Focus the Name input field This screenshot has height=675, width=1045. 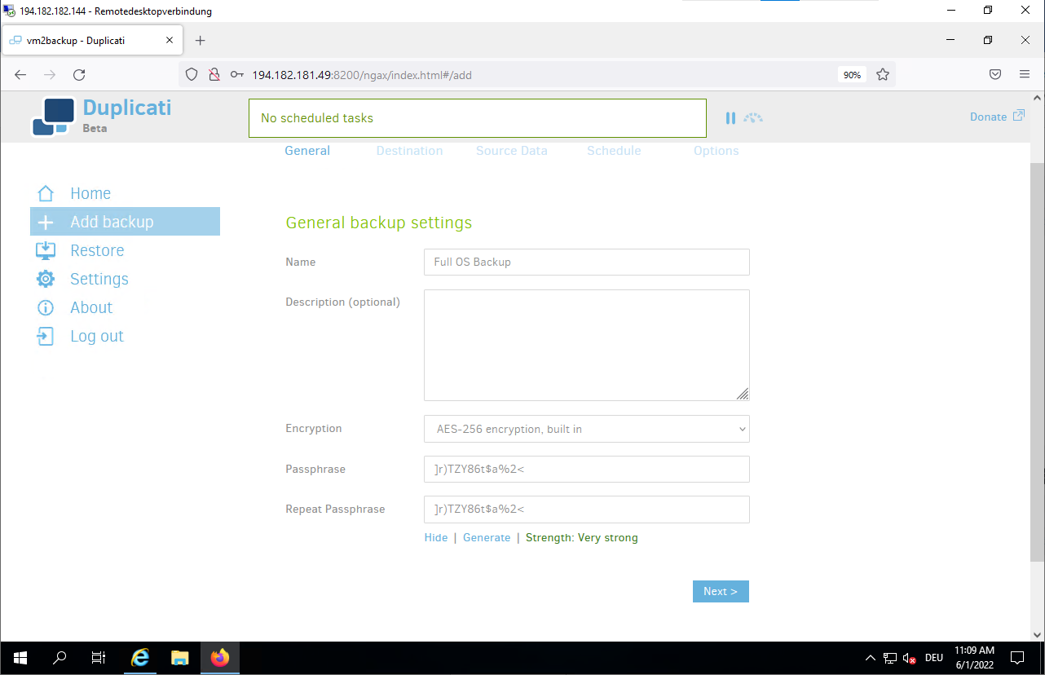pos(586,262)
